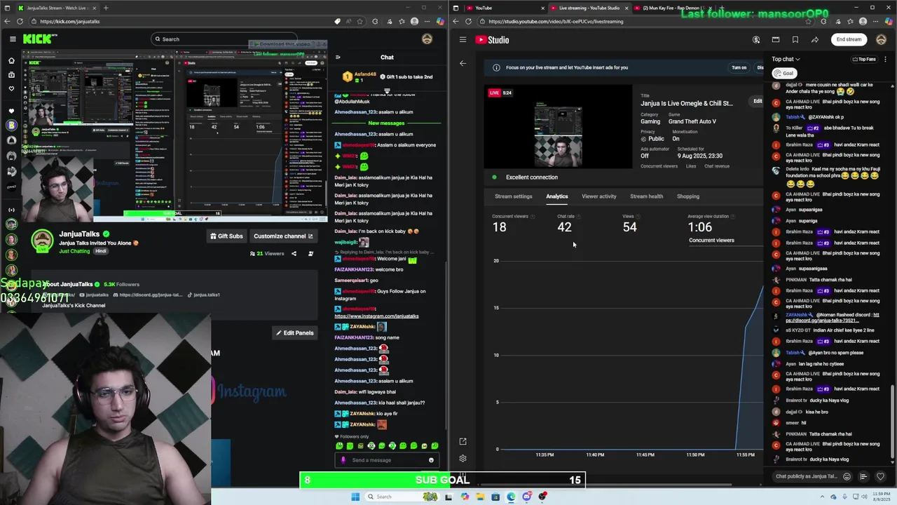Open instagram.com/janjuatalks link in chat
The width and height of the screenshot is (897, 505).
(x=376, y=316)
